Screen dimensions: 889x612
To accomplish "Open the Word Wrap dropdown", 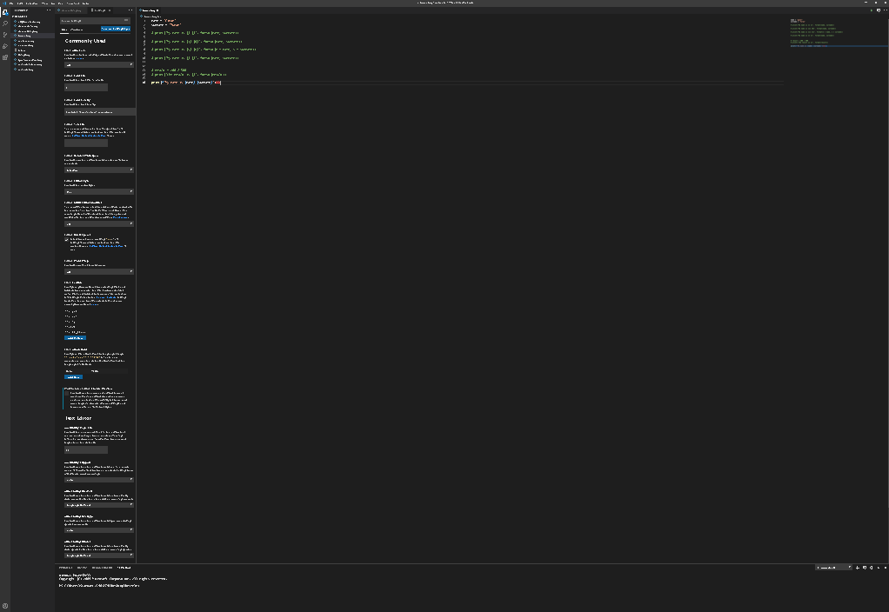I will [98, 271].
